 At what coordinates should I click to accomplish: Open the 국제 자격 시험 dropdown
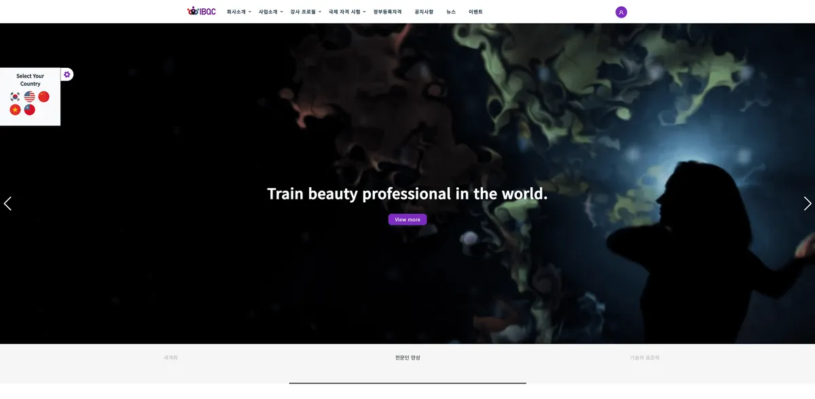(x=347, y=12)
